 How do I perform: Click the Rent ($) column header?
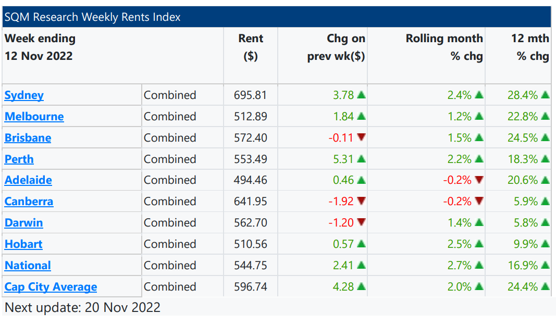coord(251,47)
